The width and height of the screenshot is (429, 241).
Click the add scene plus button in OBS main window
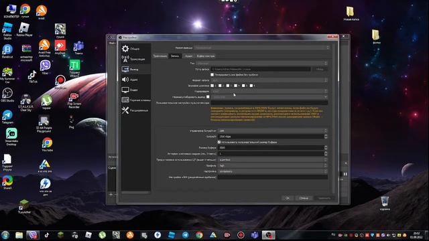(111, 194)
